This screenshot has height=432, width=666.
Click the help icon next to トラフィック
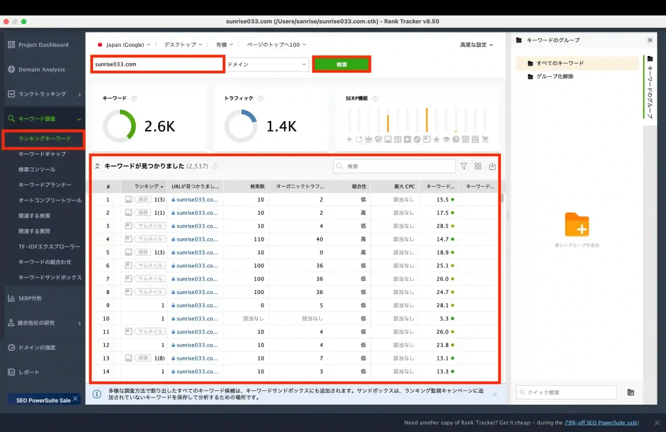click(260, 98)
